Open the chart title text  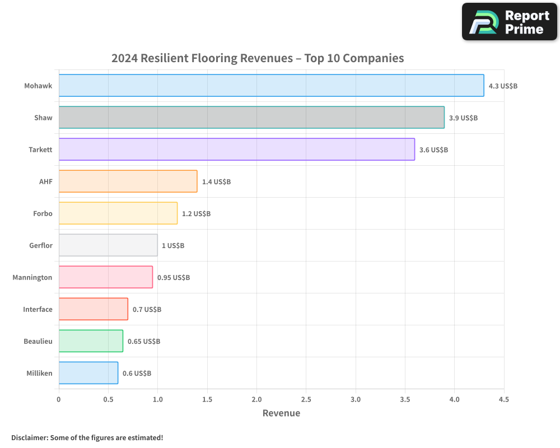coord(257,58)
